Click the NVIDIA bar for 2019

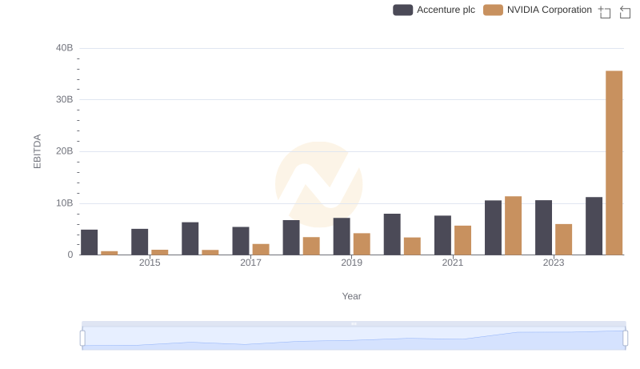coord(362,244)
